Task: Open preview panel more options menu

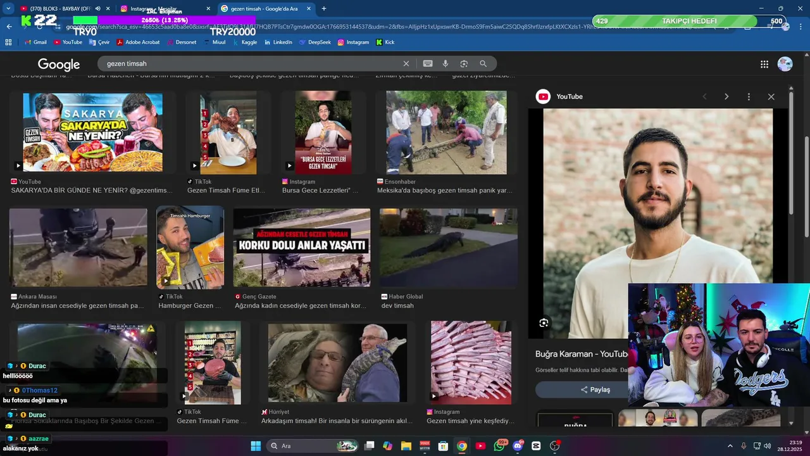Action: coord(749,96)
